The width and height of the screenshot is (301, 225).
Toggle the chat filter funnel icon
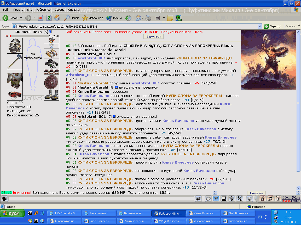click(x=216, y=199)
